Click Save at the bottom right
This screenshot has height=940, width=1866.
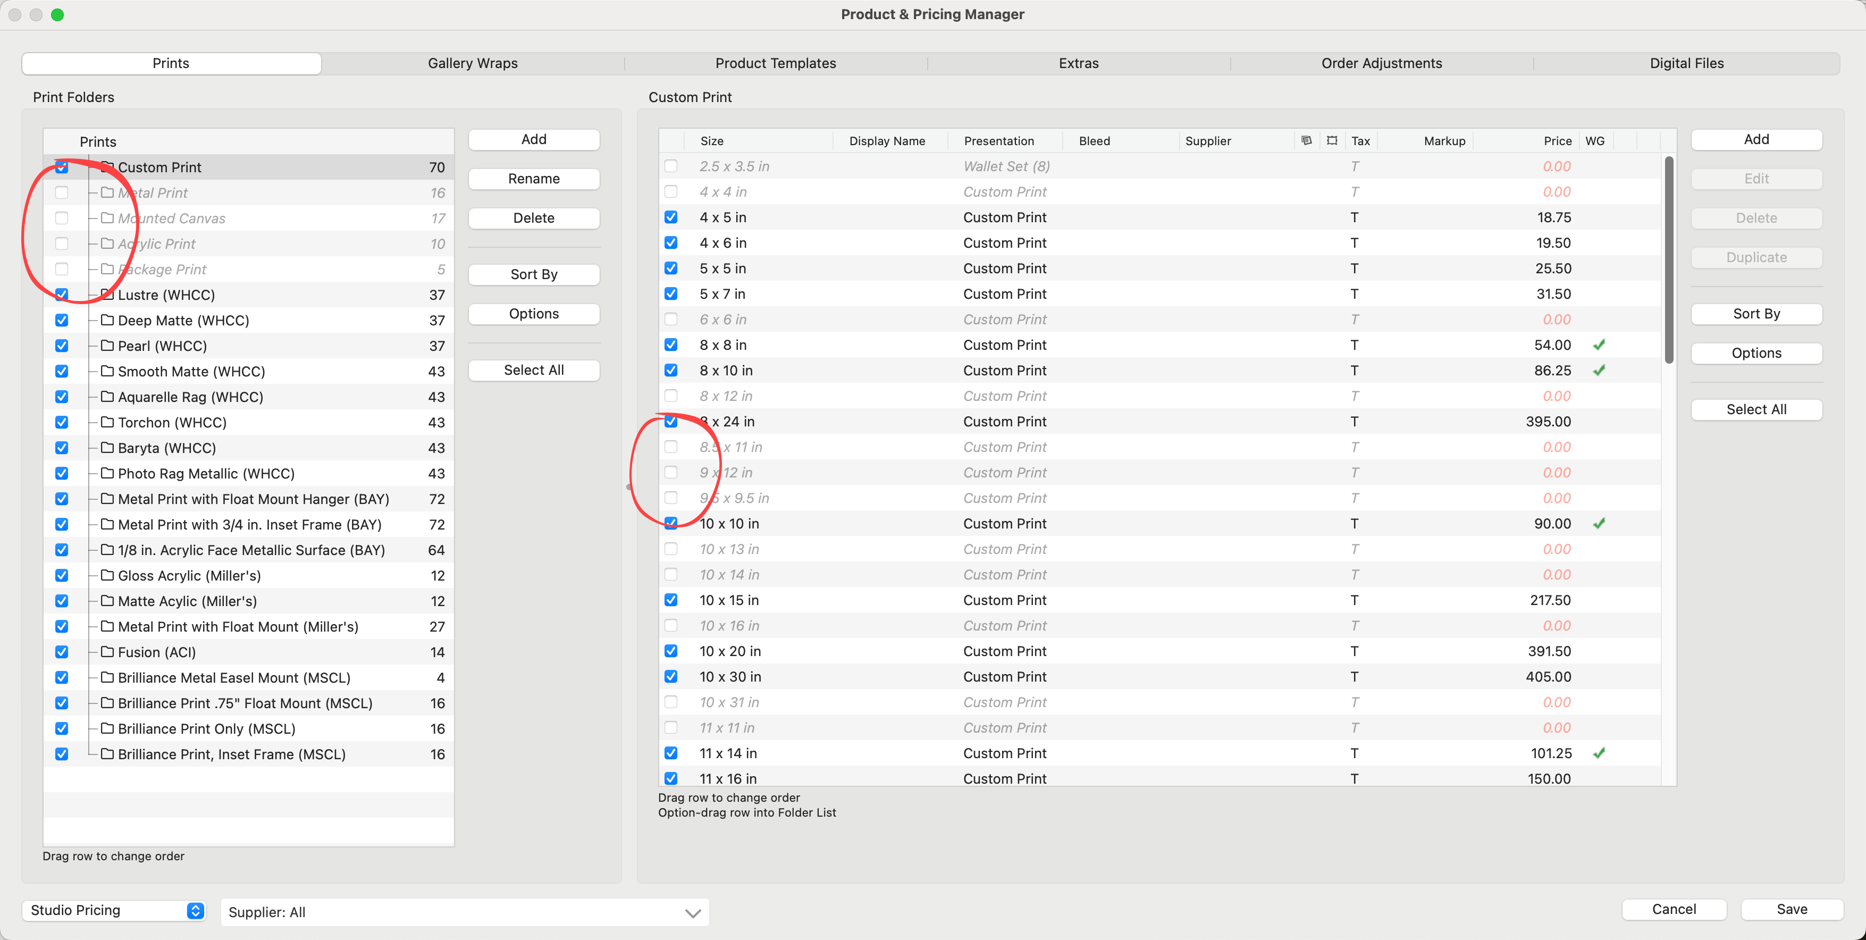click(1792, 909)
